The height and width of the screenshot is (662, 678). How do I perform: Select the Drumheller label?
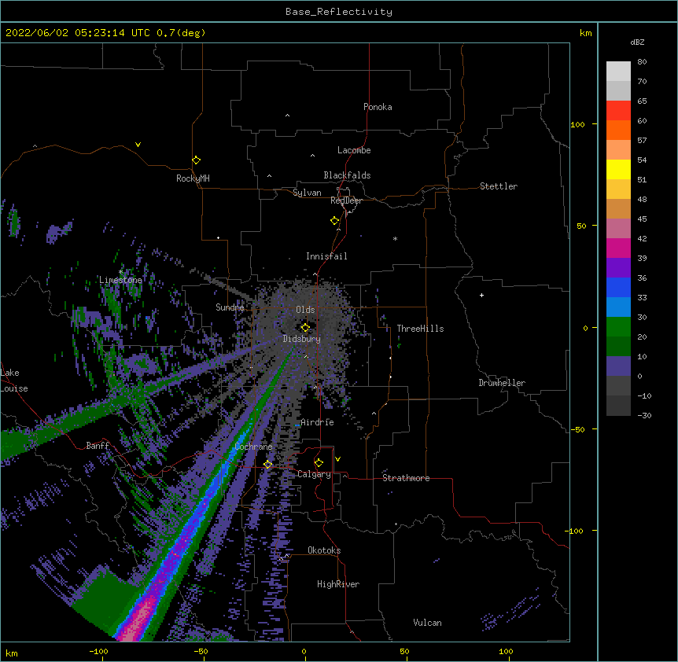(502, 383)
